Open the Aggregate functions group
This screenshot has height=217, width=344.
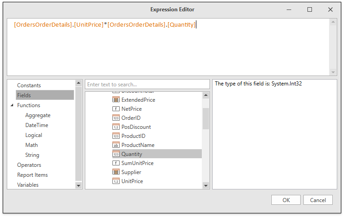coord(38,115)
